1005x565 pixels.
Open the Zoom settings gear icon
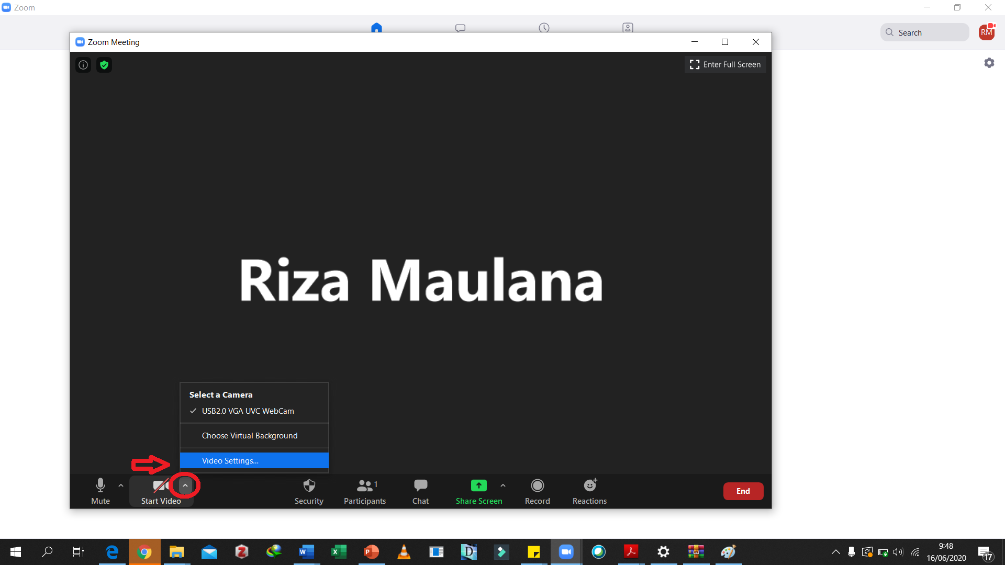(989, 63)
